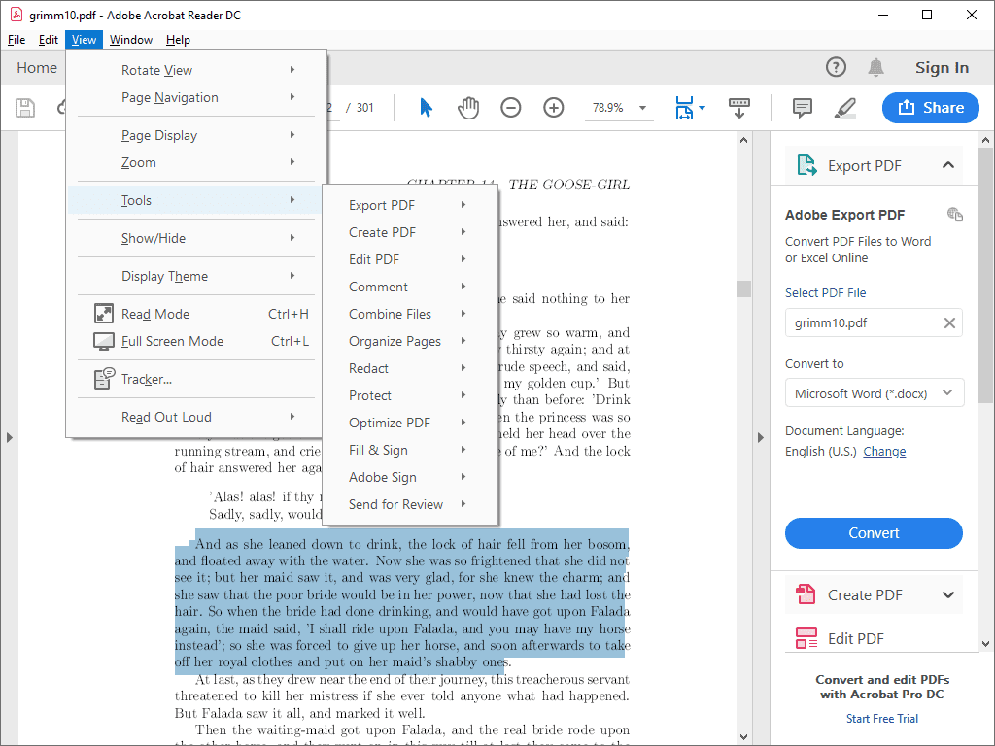Click the Export PDF panel icon
The width and height of the screenshot is (995, 746).
tap(806, 165)
